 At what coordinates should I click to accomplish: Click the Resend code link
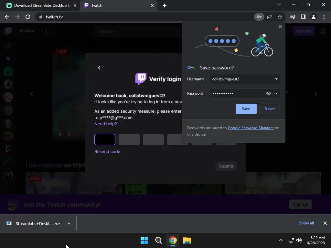[107, 152]
